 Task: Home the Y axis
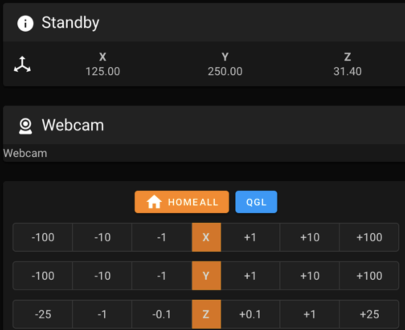206,276
